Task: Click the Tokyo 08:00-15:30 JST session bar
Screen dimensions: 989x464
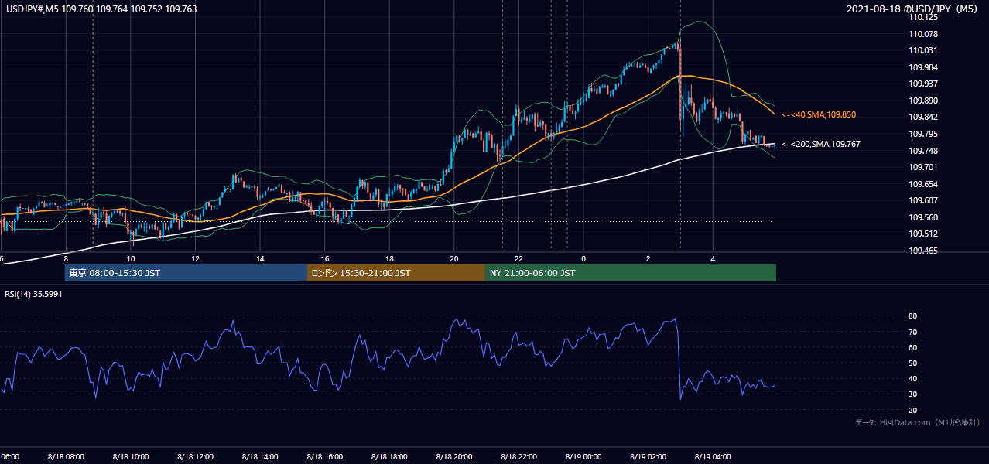Action: pos(187,273)
